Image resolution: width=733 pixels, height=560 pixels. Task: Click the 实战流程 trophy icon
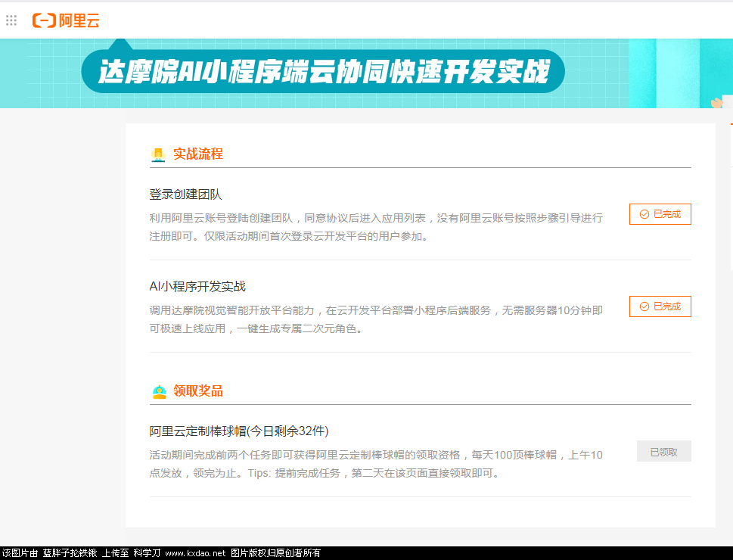(x=158, y=154)
